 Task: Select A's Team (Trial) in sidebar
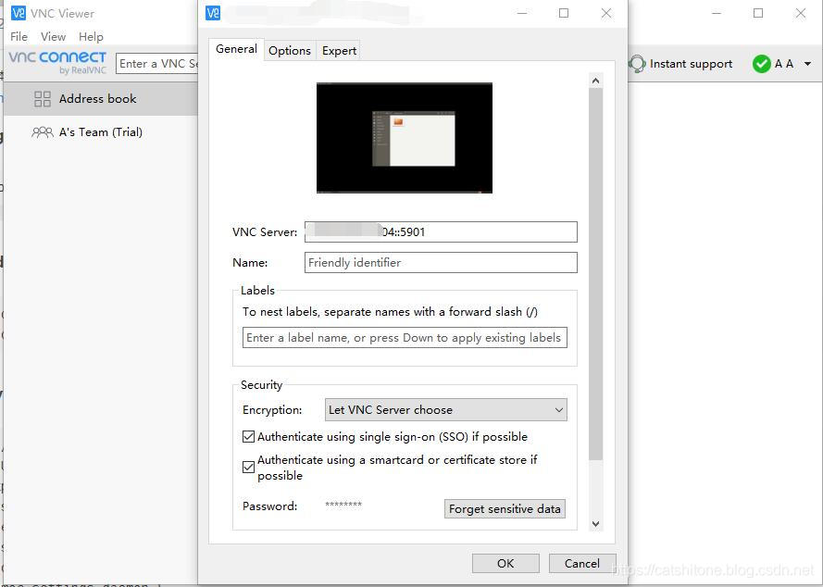tap(100, 132)
